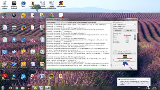The width and height of the screenshot is (160, 90).
Task: Click Abrir Carpeta de Instalación button
Action: 124,53
